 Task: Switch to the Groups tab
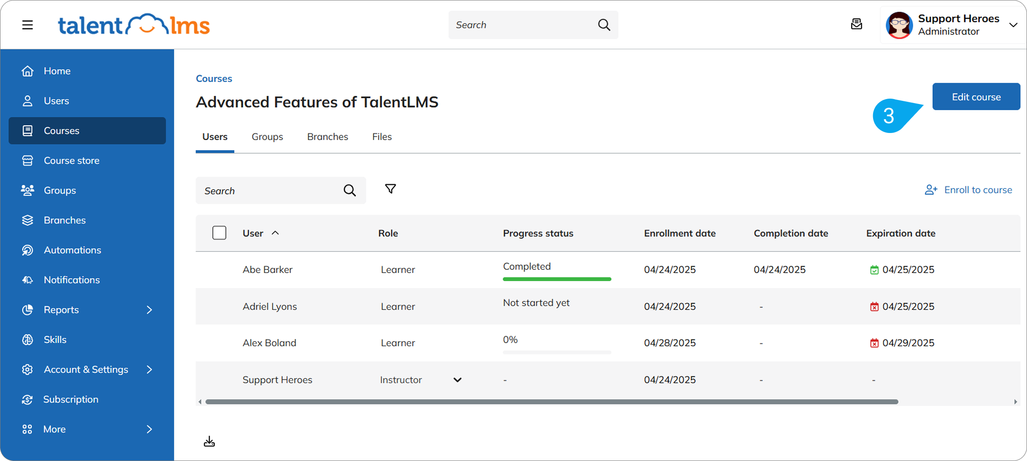pyautogui.click(x=267, y=137)
